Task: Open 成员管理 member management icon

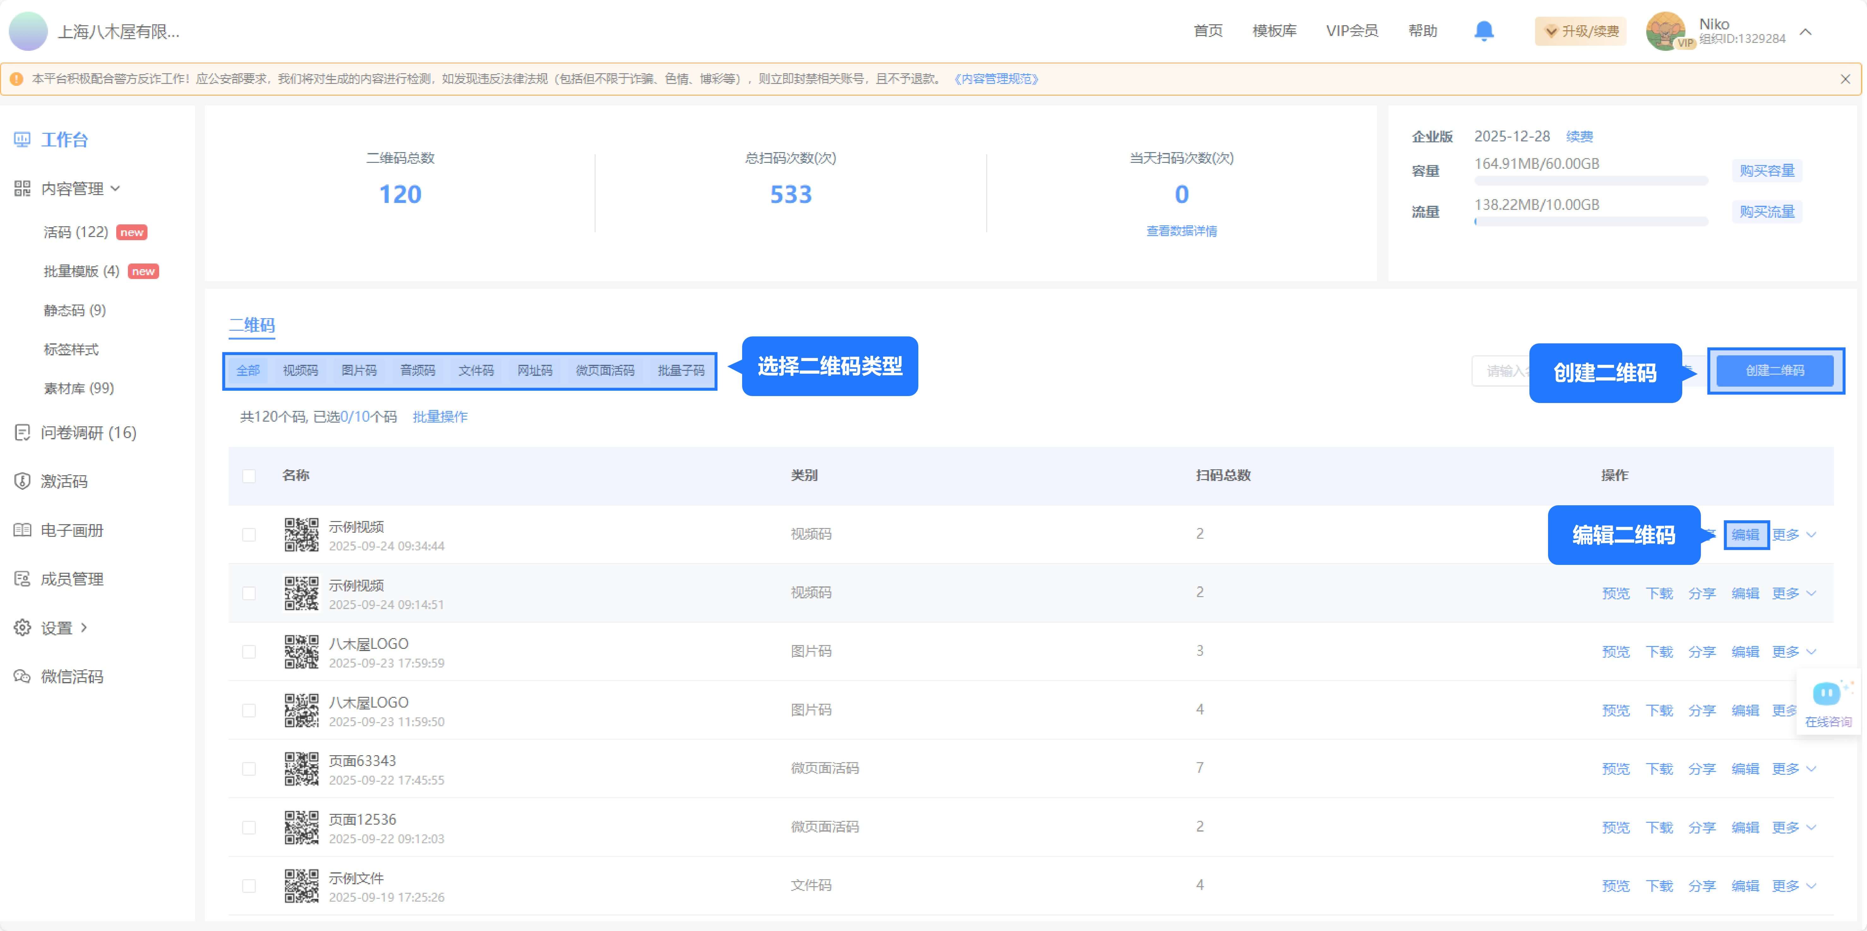Action: point(22,578)
